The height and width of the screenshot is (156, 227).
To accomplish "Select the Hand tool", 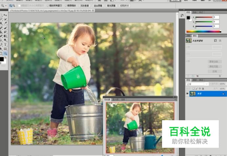I will [x=1, y=54].
